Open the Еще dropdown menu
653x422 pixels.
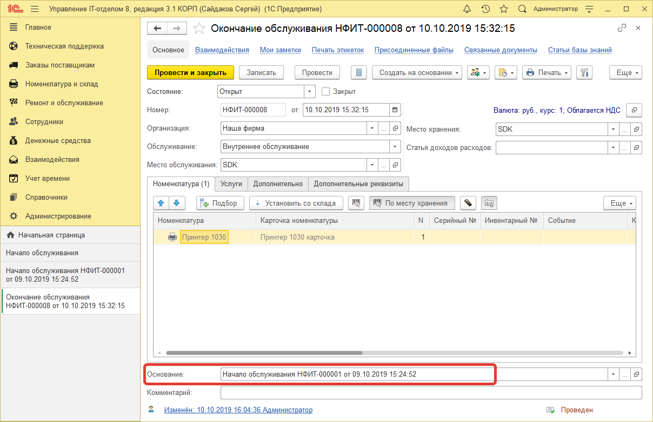tap(625, 72)
